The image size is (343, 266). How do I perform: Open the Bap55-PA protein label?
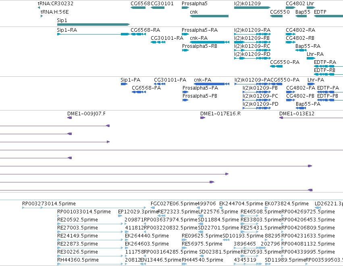(308, 104)
